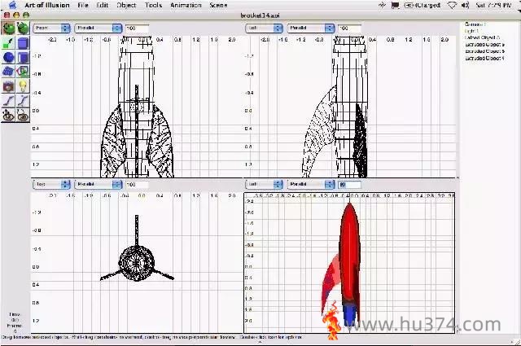Select Camera 1 in the object list

point(475,24)
